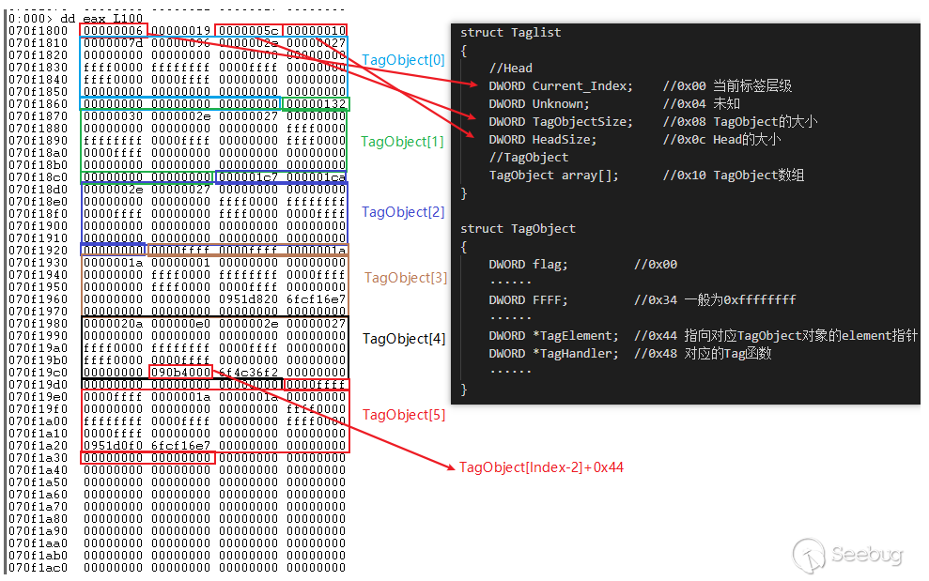Select value 0951d0f0 in row 070f1a20
The height and width of the screenshot is (581, 929).
(x=113, y=446)
